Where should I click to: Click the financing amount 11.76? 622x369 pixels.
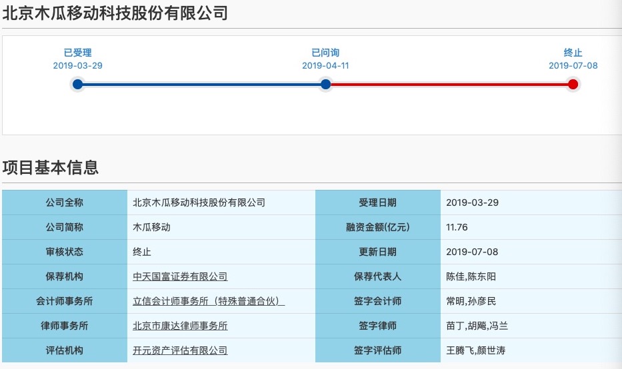[457, 227]
